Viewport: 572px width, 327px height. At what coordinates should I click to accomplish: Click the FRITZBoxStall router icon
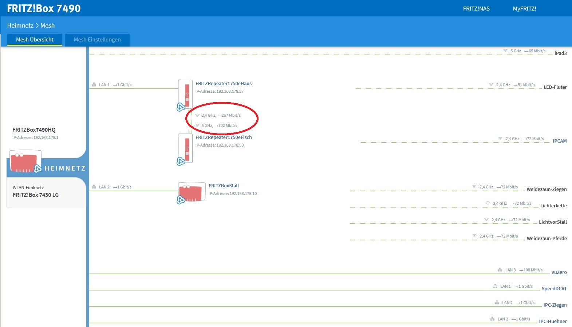(x=192, y=192)
